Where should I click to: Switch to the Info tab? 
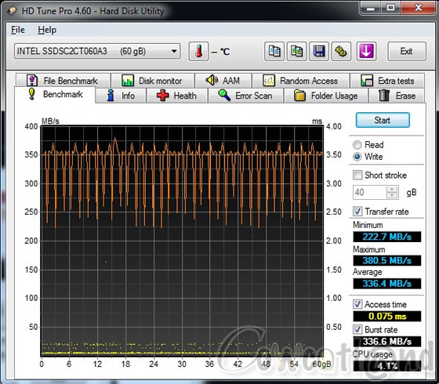[x=121, y=96]
